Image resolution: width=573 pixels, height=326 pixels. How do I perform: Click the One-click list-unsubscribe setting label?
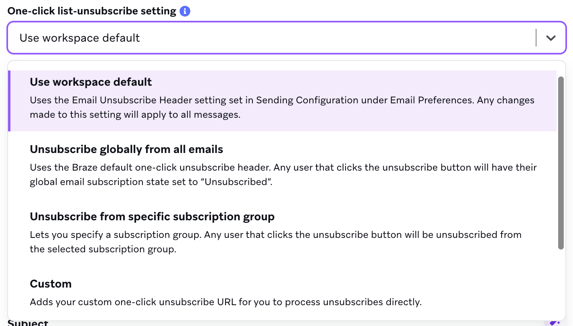[x=92, y=11]
